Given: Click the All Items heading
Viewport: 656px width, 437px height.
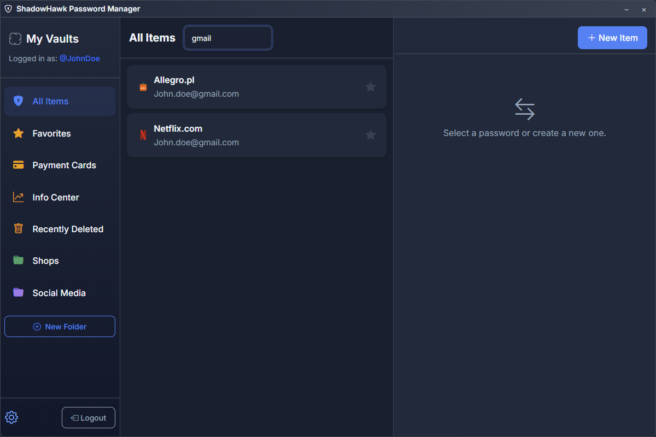Looking at the screenshot, I should pyautogui.click(x=152, y=38).
